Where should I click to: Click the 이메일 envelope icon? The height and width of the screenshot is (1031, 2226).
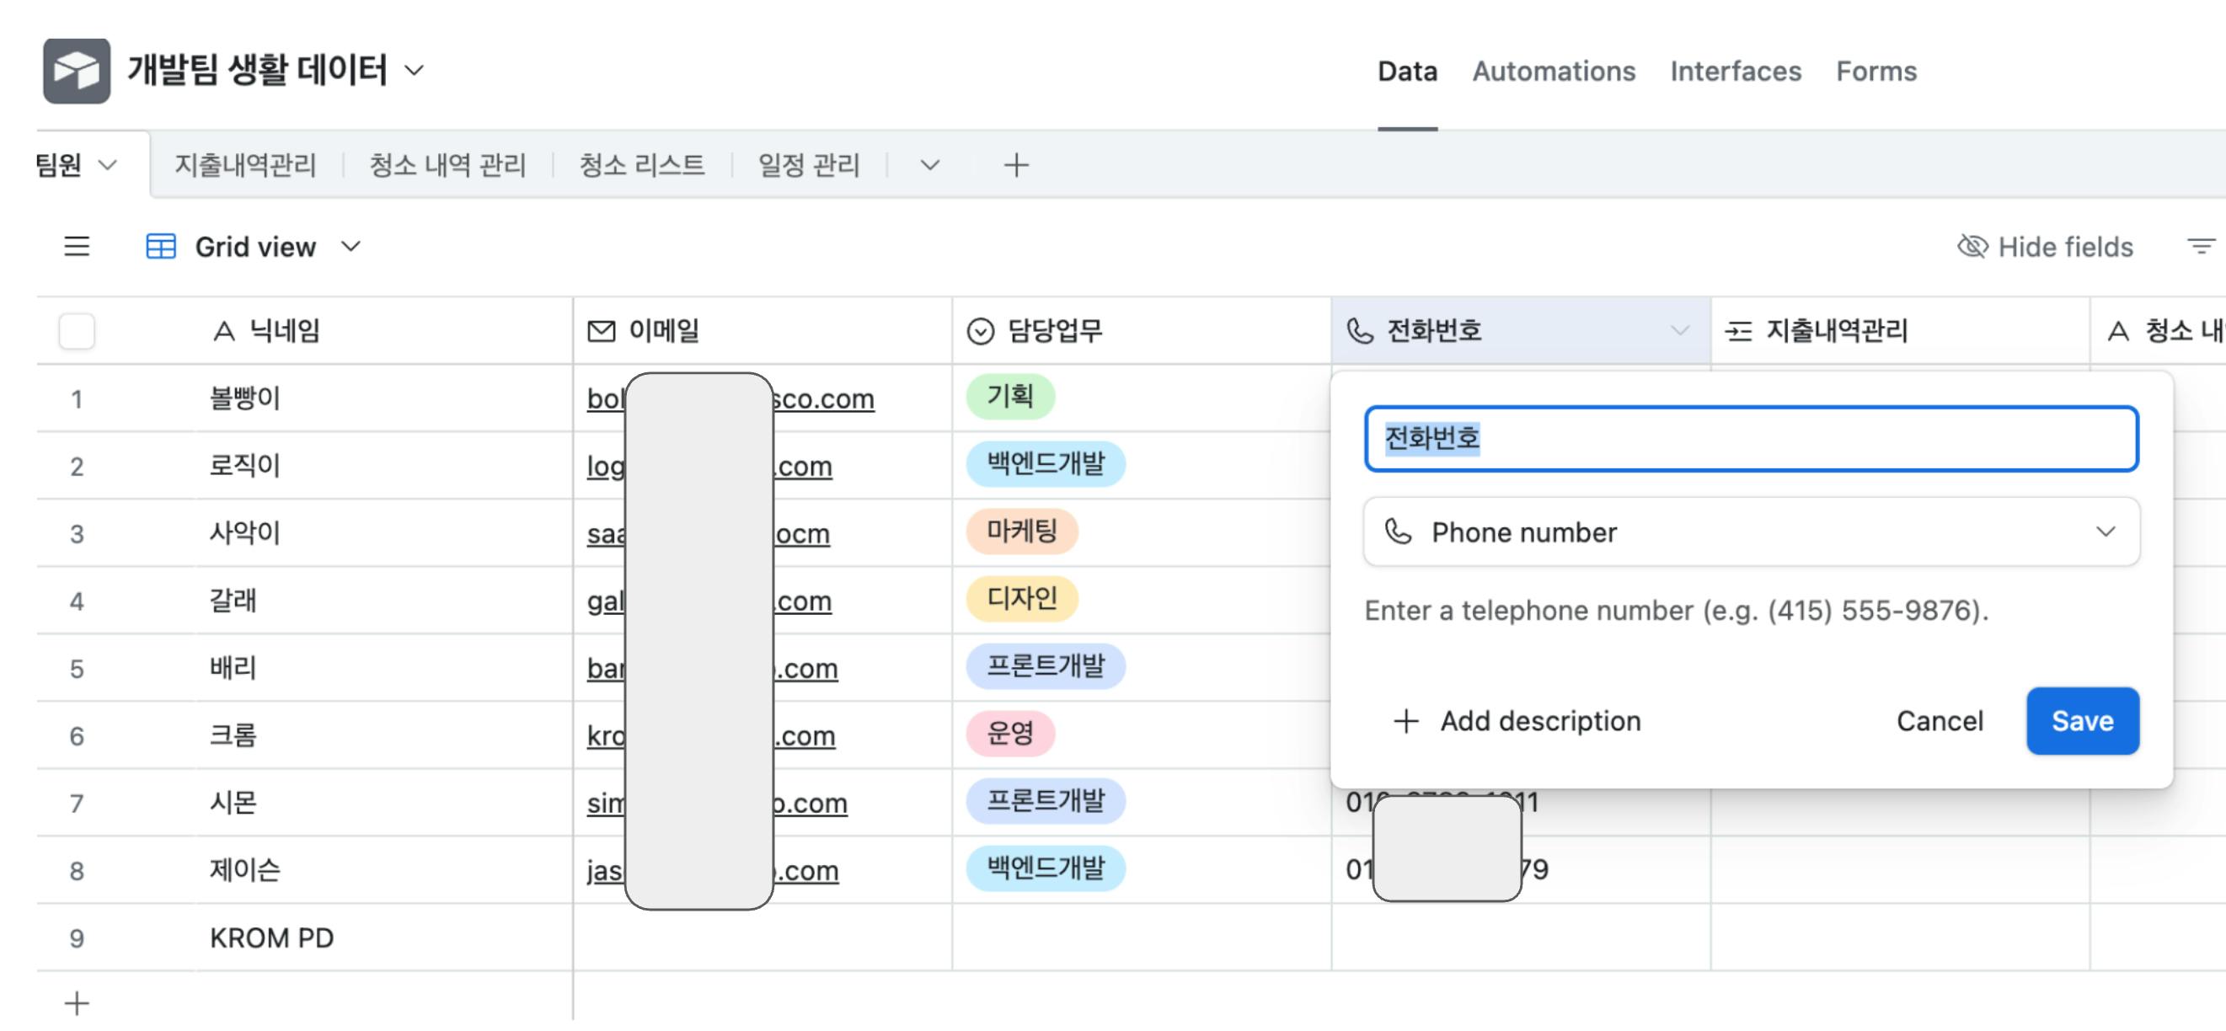tap(602, 331)
